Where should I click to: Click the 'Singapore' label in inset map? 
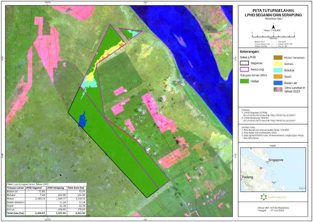(276, 160)
